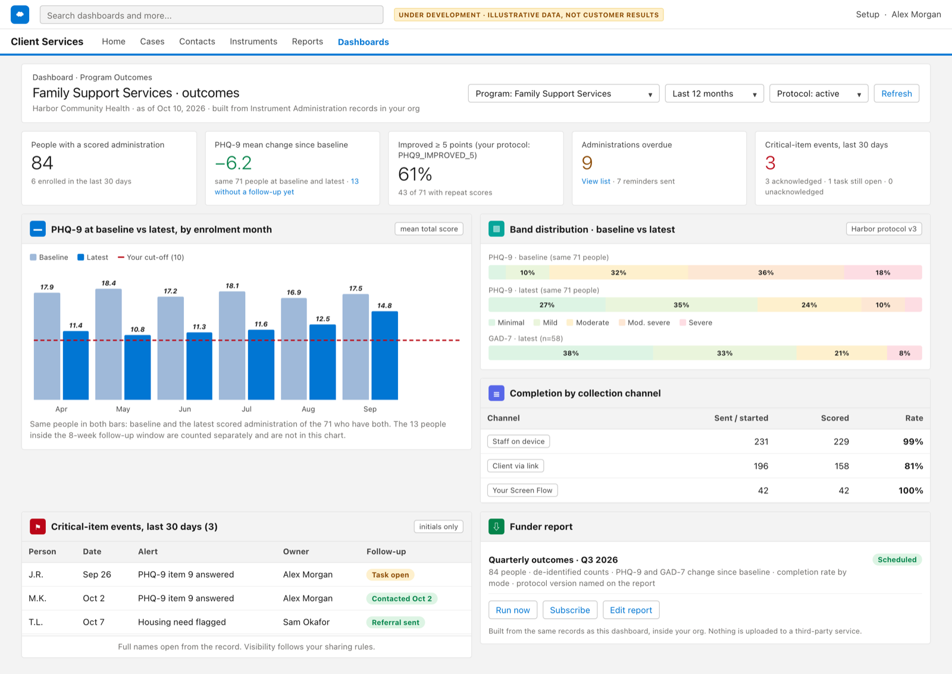952x674 pixels.
Task: Open the Instruments tab
Action: pyautogui.click(x=253, y=42)
